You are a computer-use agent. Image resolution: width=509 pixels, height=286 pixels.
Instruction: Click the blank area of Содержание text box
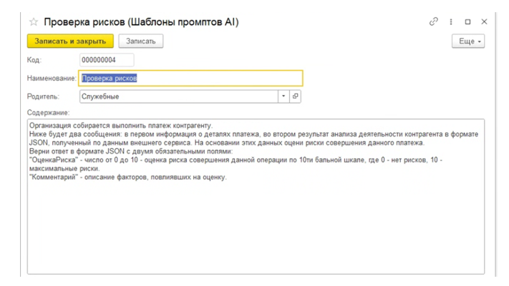255,229
